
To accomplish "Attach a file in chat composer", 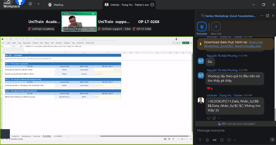I will click(x=222, y=140).
